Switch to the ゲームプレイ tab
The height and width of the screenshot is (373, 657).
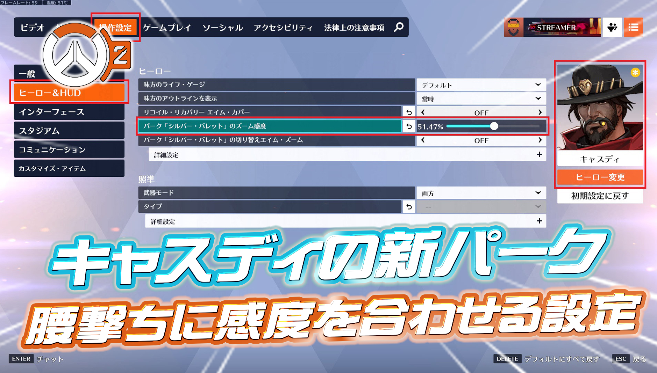[167, 27]
